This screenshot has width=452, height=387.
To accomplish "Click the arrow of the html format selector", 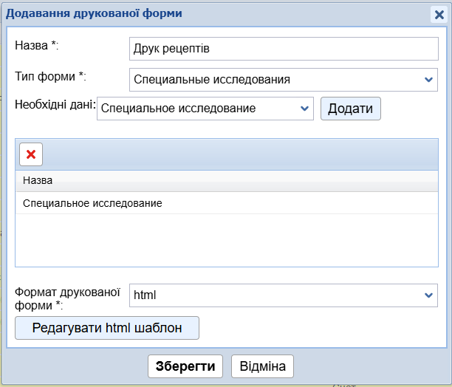I will coord(429,295).
